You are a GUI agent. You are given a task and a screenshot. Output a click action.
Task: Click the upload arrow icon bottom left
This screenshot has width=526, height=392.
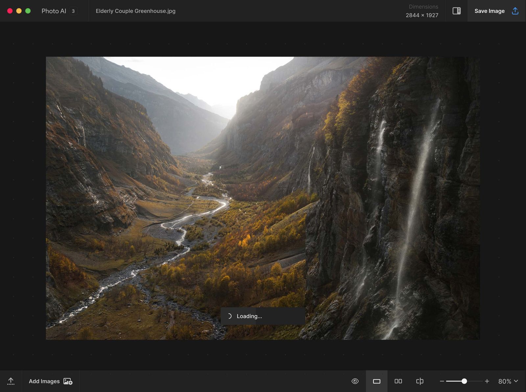coord(11,381)
